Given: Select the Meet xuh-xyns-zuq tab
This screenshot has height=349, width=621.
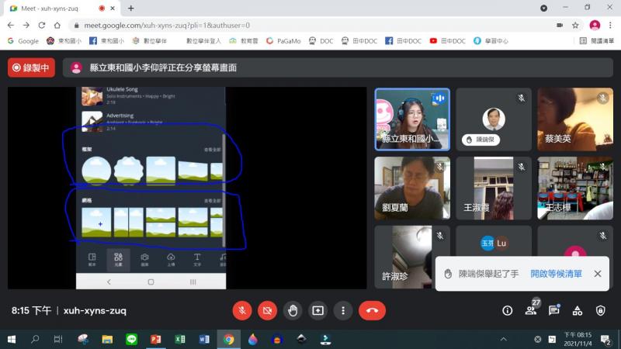Looking at the screenshot, I should pos(63,9).
